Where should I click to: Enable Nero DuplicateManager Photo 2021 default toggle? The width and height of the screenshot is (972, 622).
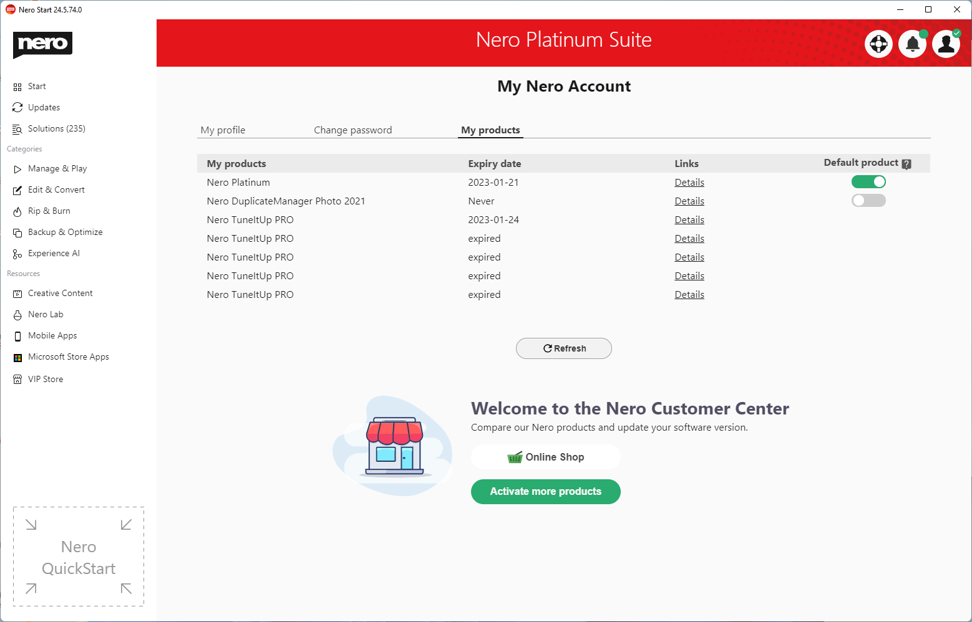tap(868, 201)
